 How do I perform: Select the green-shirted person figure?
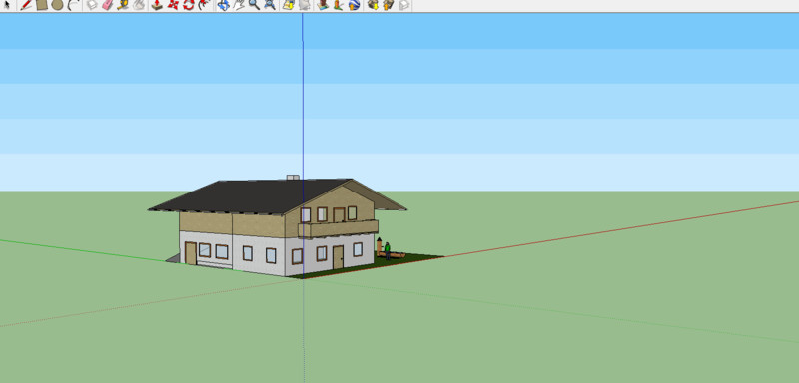click(388, 250)
